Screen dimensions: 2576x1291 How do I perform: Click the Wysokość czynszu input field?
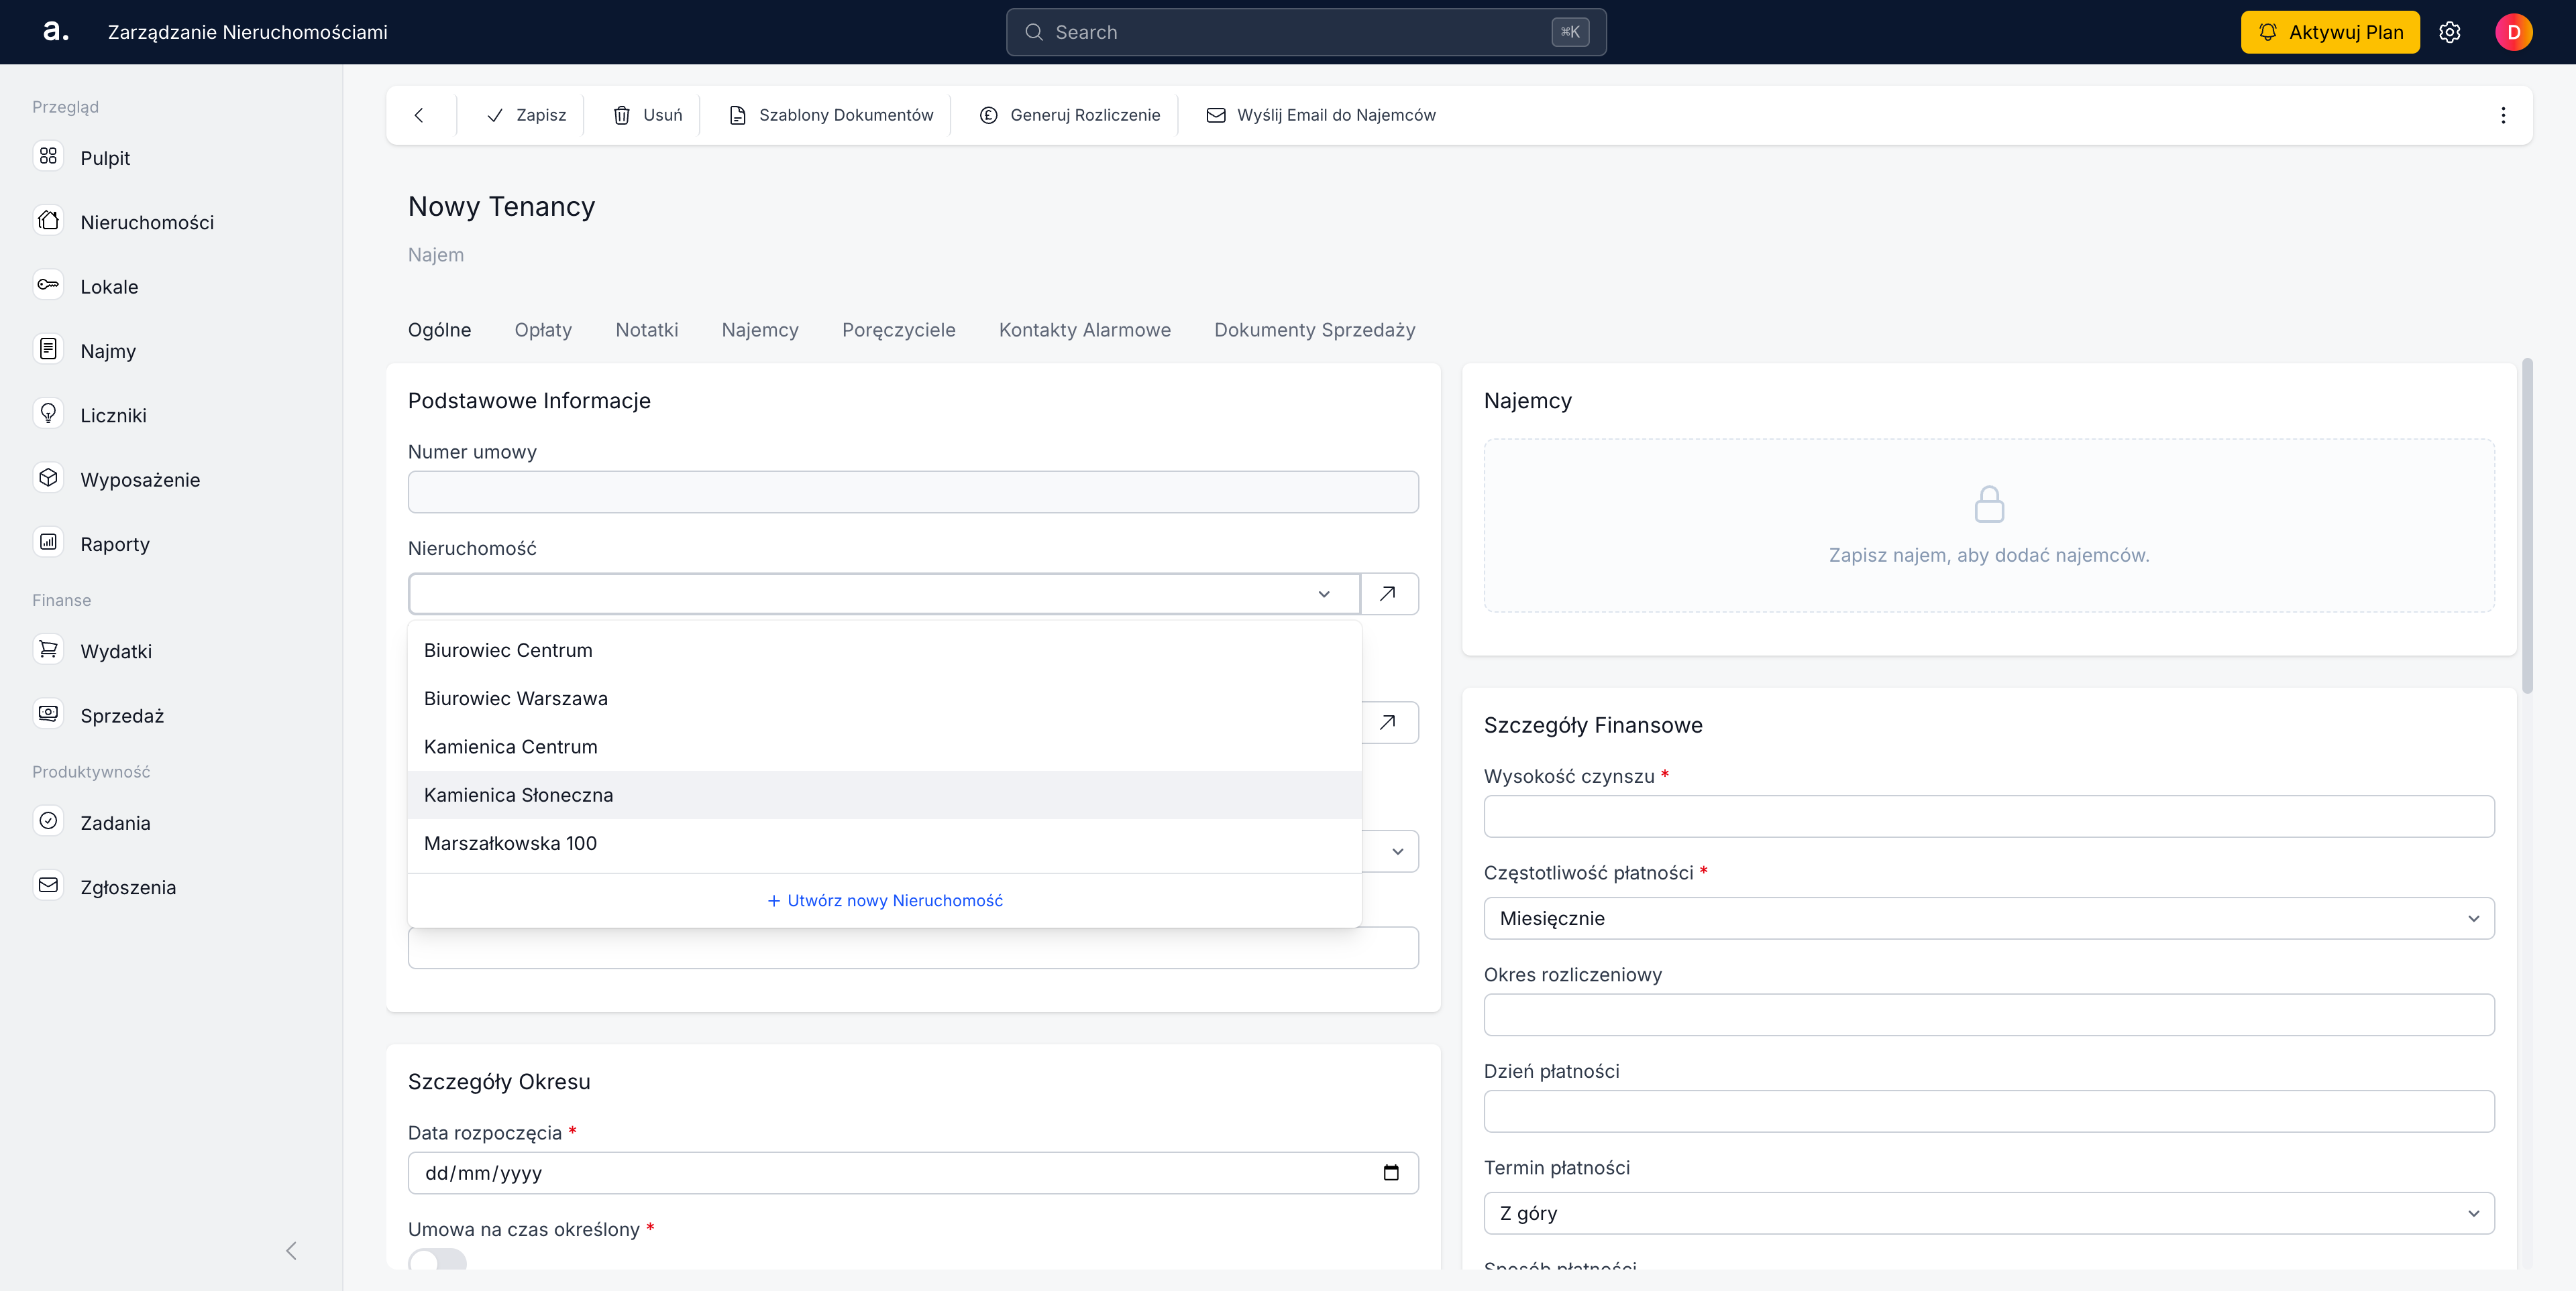[x=1988, y=816]
